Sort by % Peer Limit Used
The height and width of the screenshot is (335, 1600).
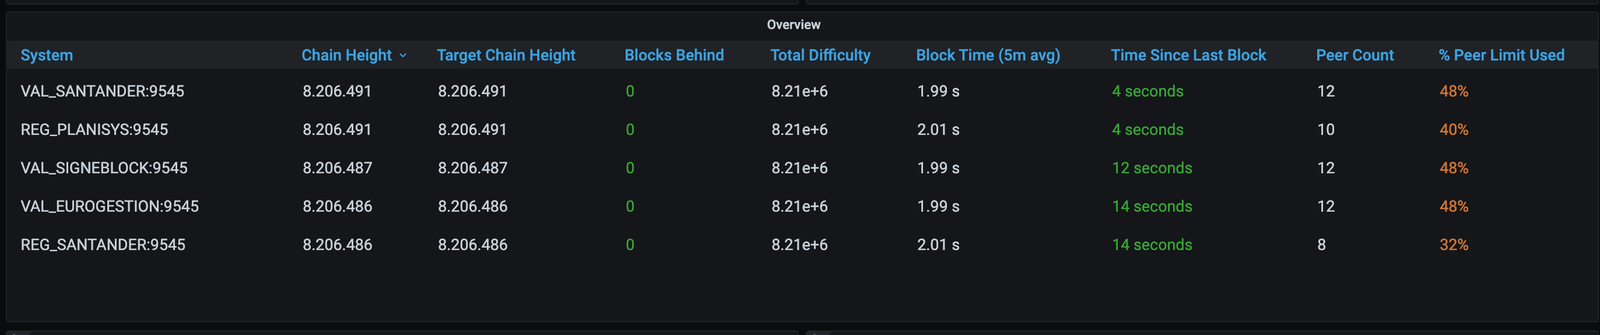click(x=1501, y=55)
